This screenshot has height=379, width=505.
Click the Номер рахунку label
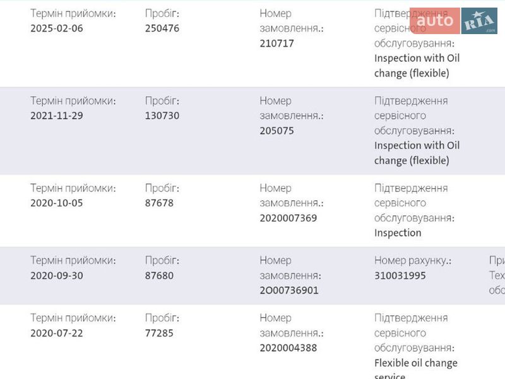[x=413, y=260]
